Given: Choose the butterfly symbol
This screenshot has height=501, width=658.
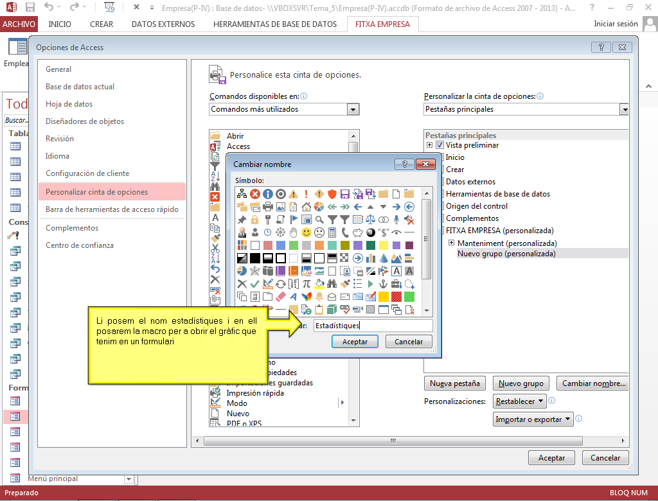Looking at the screenshot, I should (x=307, y=297).
